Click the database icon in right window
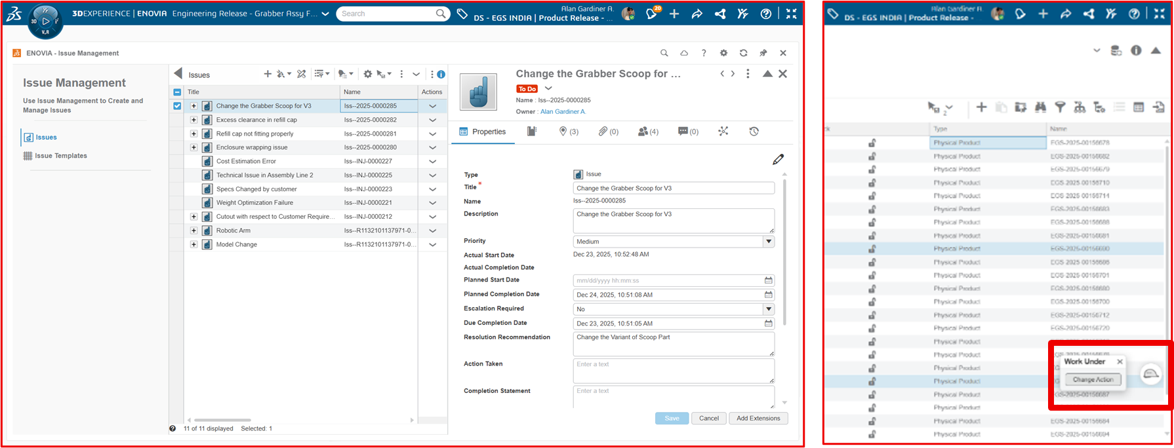Viewport: 1174px width, 448px height. click(1116, 50)
